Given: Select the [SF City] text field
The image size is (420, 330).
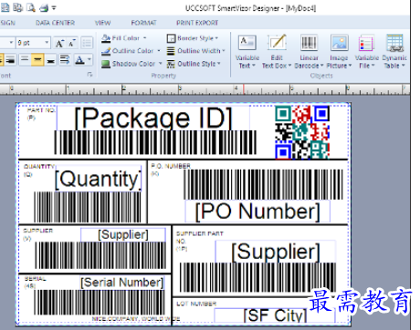Looking at the screenshot, I should [x=275, y=315].
